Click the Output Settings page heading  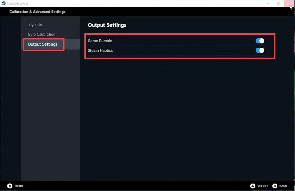click(107, 25)
